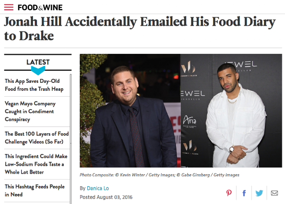This screenshot has width=285, height=204.
Task: Open the hamburger menu icon
Action: point(9,7)
